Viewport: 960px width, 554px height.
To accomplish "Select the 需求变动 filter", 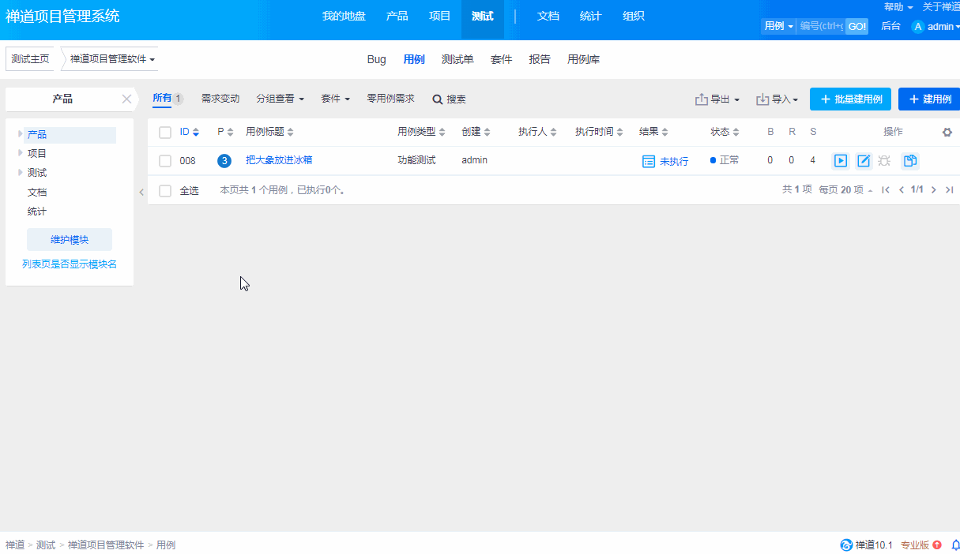I will [220, 99].
